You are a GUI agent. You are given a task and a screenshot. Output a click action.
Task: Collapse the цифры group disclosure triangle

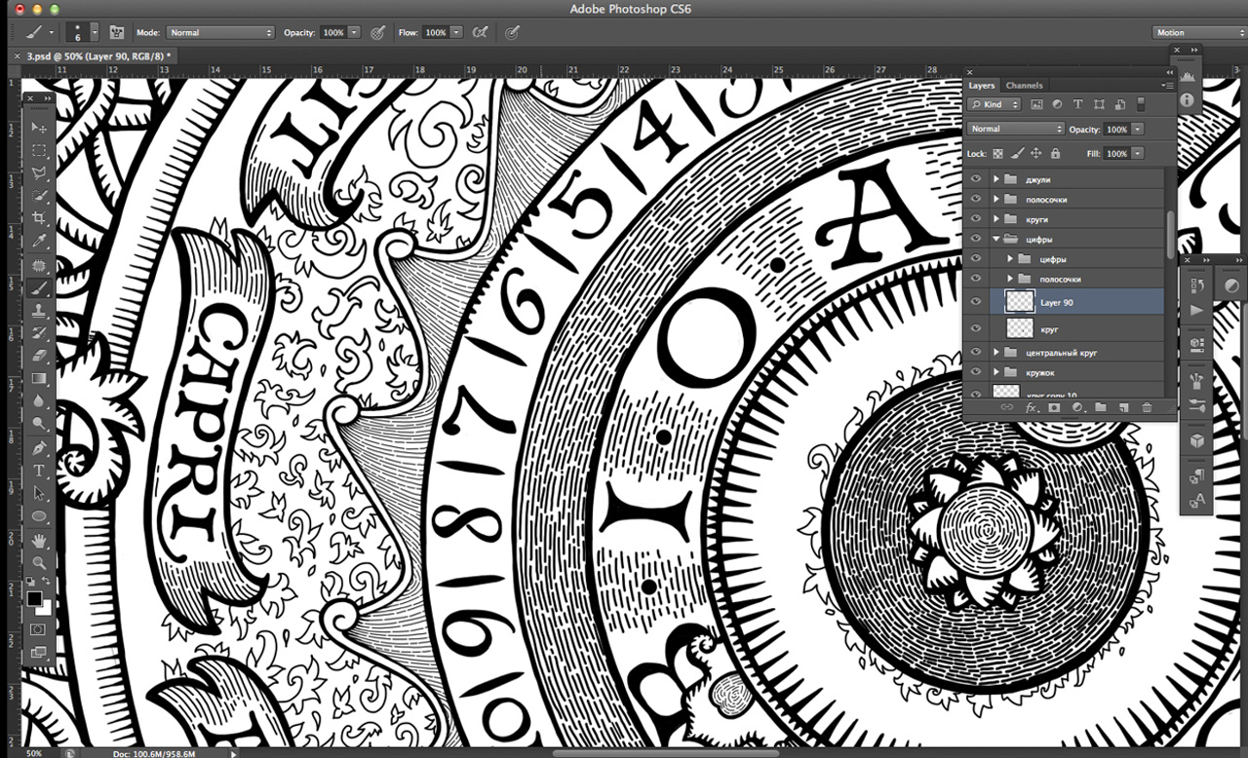pos(994,239)
